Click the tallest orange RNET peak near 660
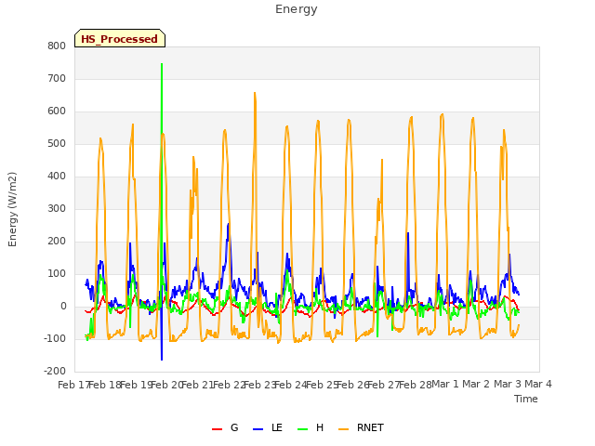The image size is (595, 446). pyautogui.click(x=255, y=93)
